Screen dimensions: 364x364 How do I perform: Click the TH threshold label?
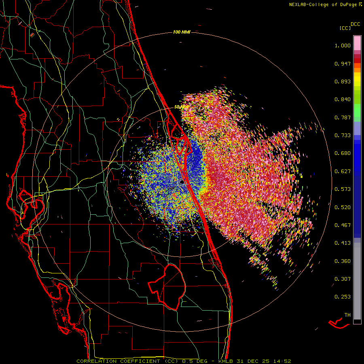347,315
